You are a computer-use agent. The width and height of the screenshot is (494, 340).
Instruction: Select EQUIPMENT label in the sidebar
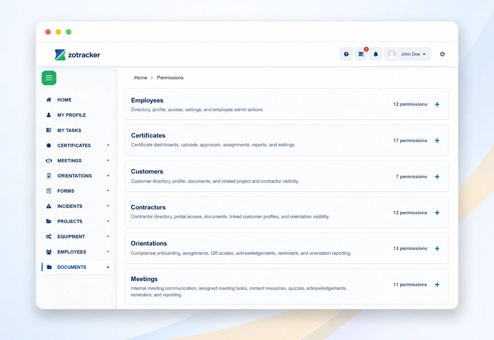(71, 236)
